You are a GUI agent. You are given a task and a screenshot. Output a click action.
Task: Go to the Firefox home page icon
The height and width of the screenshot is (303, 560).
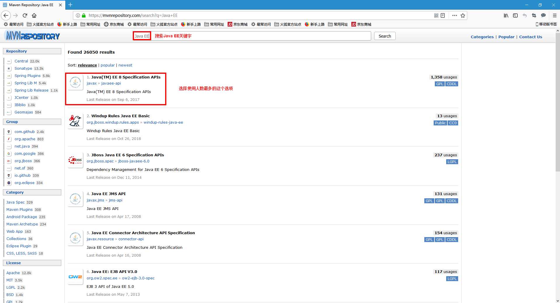pos(34,15)
